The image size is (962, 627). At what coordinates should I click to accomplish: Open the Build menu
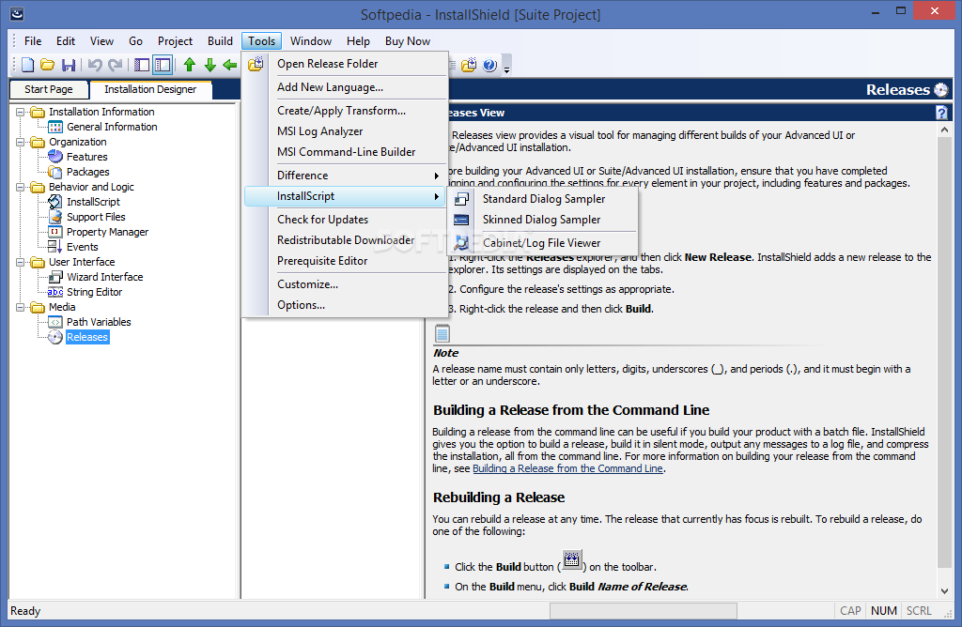220,41
